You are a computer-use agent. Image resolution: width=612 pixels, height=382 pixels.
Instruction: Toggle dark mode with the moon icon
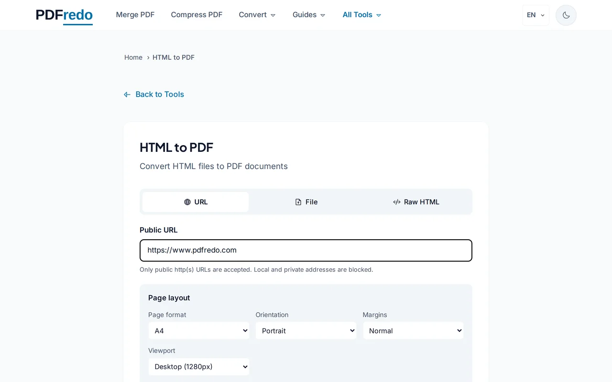566,15
